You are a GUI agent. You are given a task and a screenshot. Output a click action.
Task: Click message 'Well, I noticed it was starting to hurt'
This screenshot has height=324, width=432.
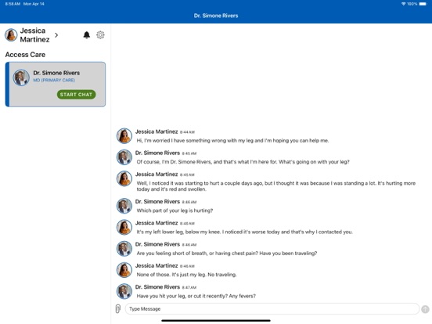(275, 186)
